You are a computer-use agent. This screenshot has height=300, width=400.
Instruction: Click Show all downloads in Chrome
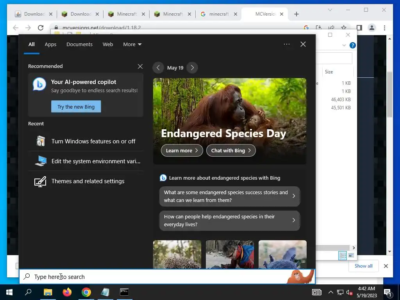click(x=364, y=266)
